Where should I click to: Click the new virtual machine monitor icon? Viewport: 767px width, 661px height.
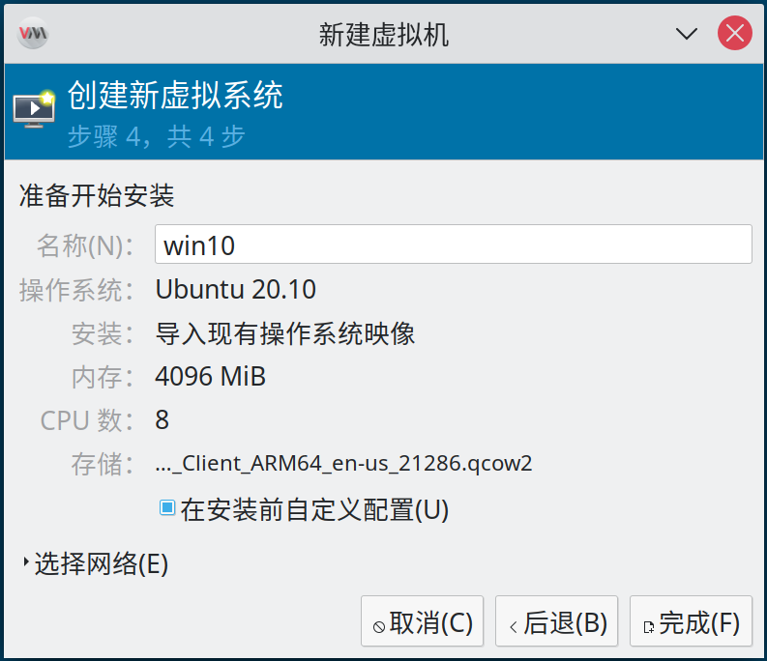click(34, 108)
